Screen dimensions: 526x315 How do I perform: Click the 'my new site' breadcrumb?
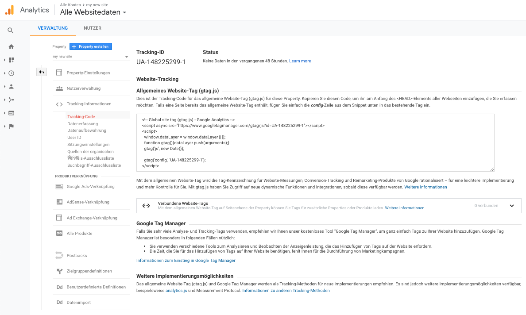click(x=97, y=5)
